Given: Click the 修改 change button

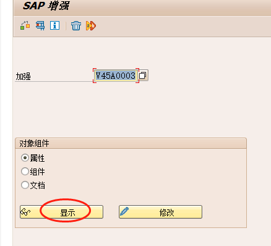Looking at the screenshot, I should click(160, 212).
